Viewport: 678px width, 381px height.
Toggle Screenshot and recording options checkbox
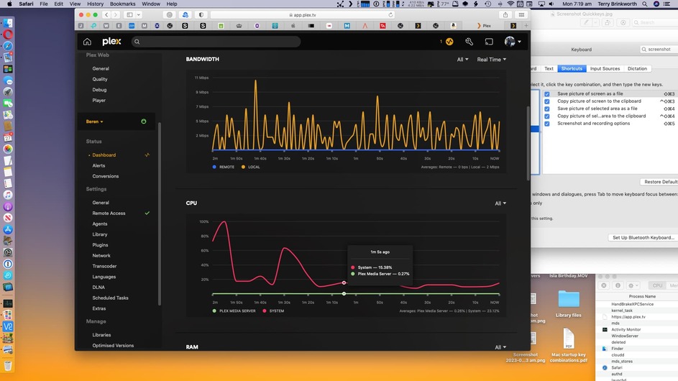coord(547,124)
